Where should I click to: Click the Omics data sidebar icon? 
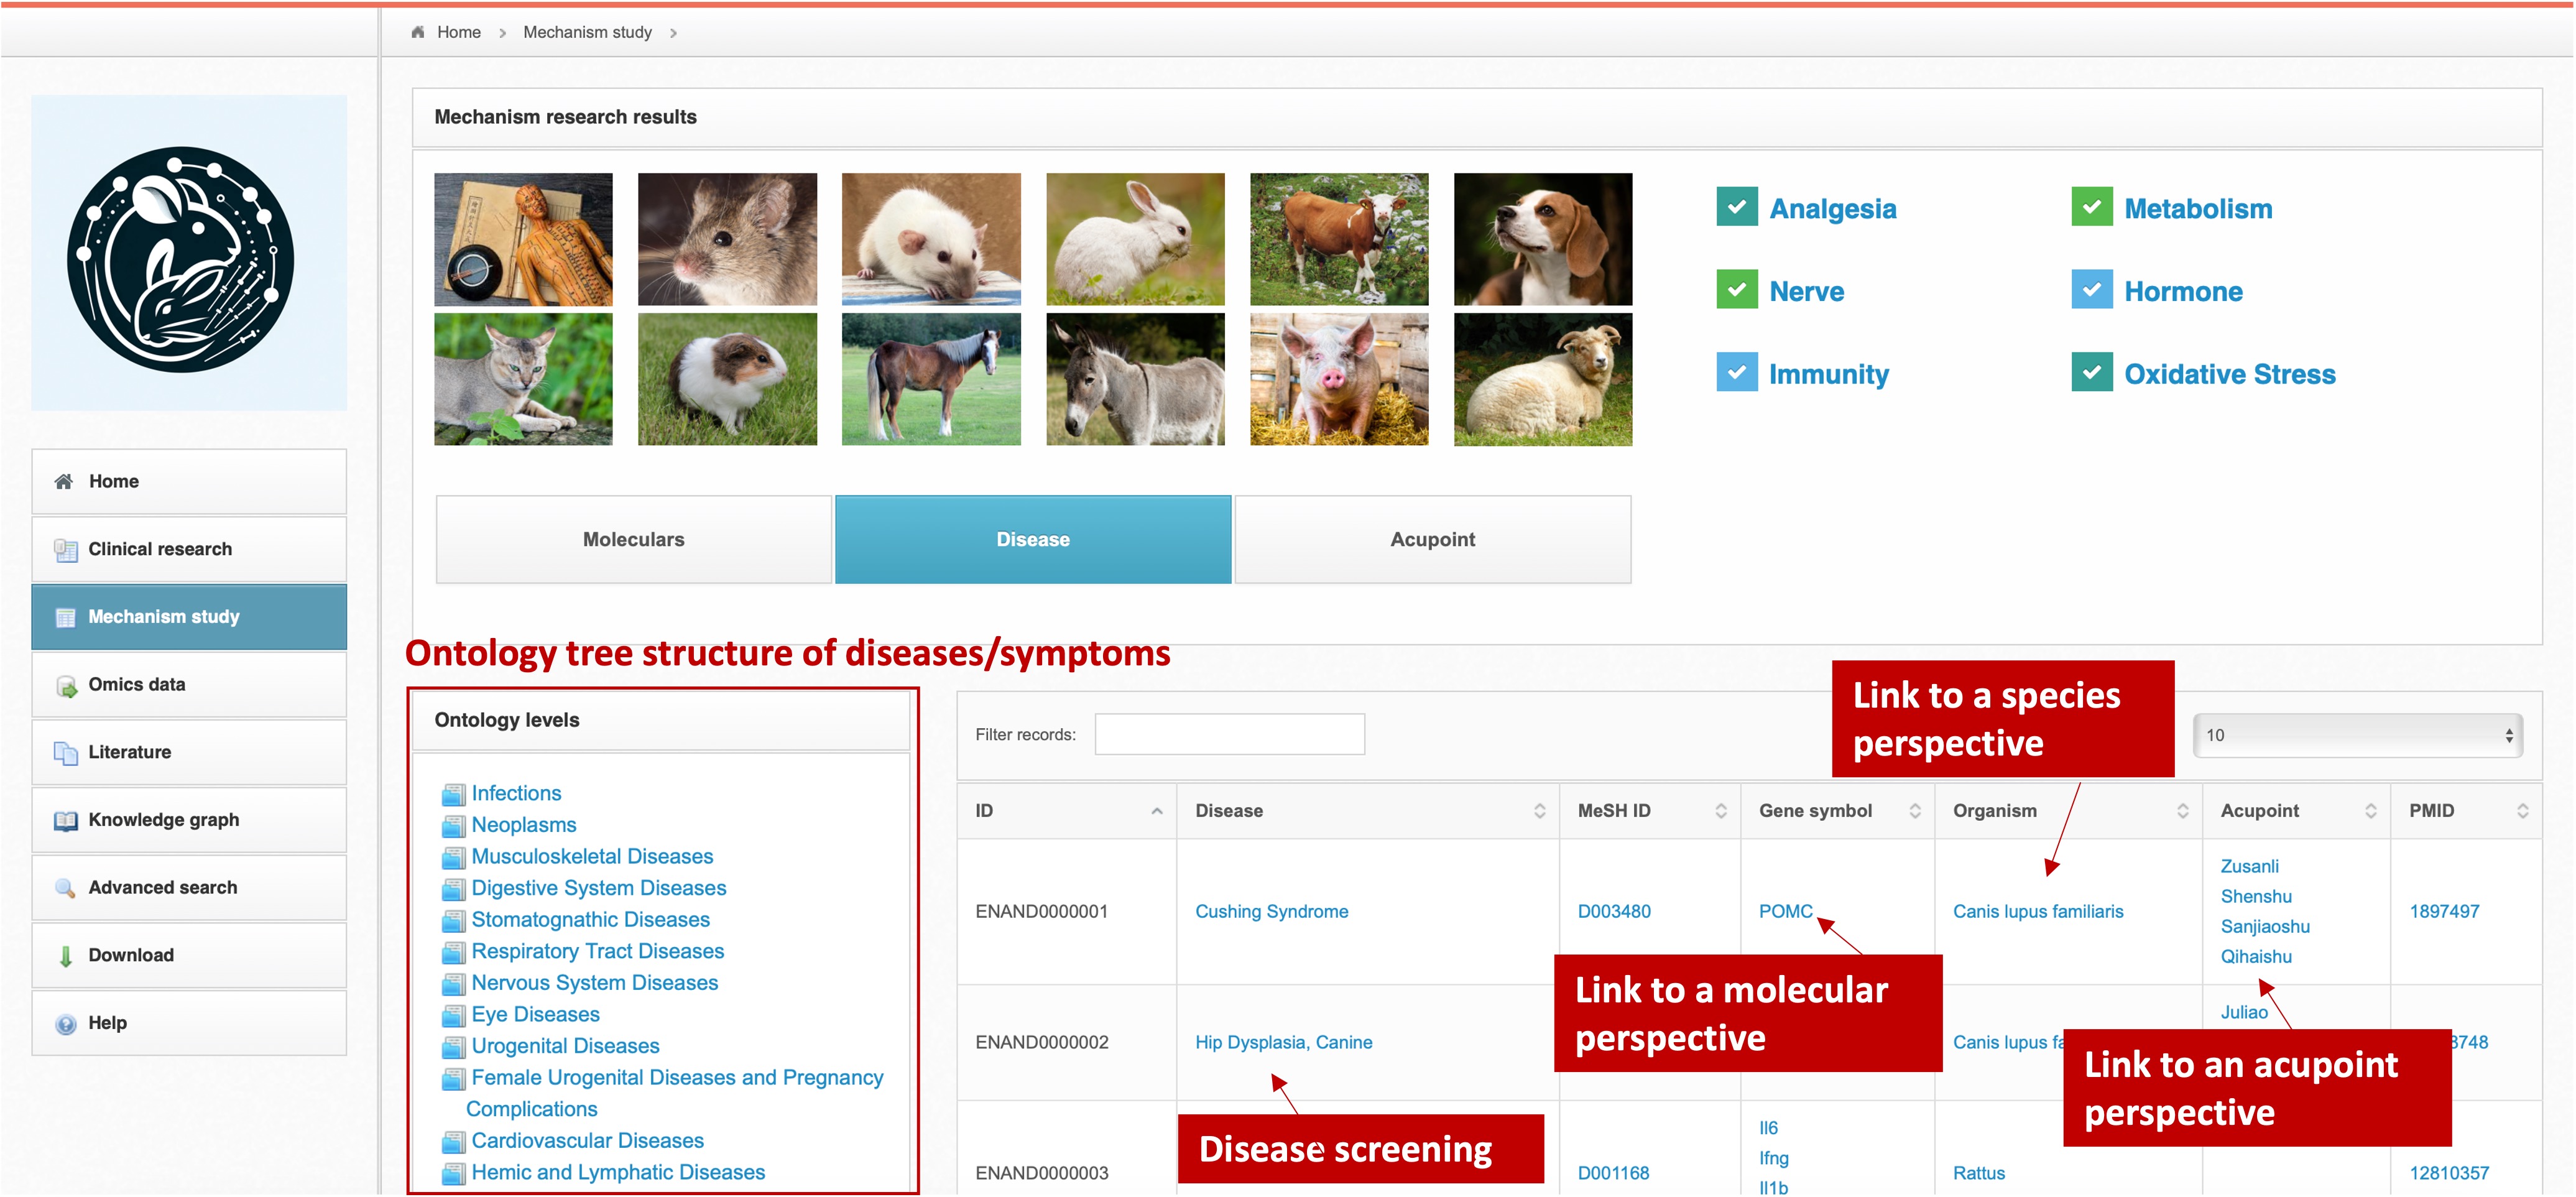66,686
